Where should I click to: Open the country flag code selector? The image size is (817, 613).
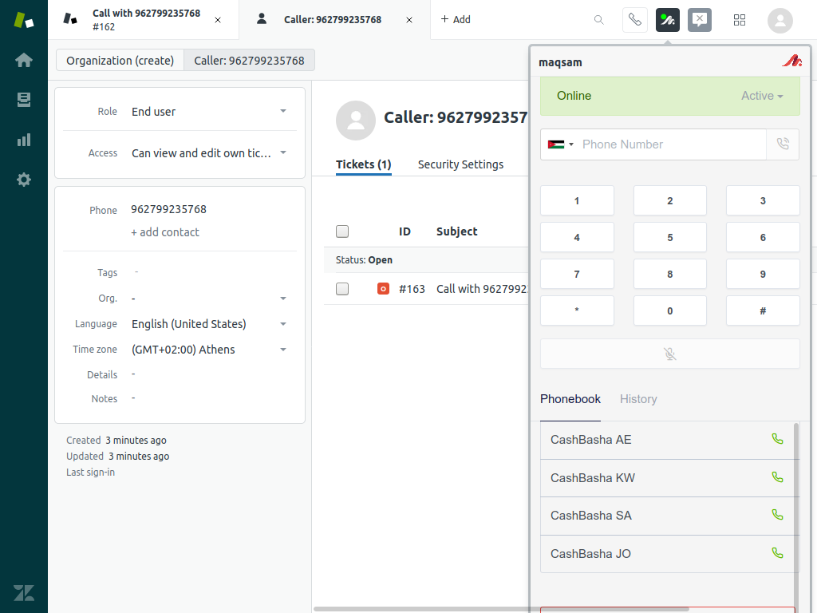pyautogui.click(x=560, y=144)
